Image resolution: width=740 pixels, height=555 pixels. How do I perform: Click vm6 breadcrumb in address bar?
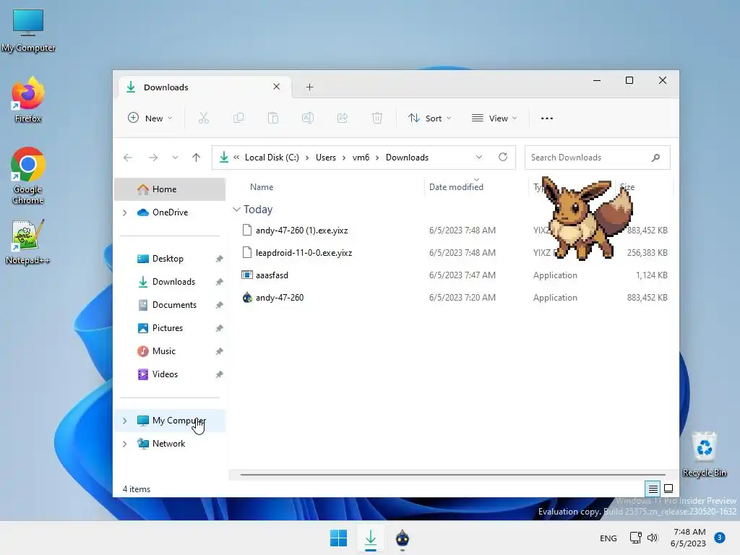tap(361, 158)
